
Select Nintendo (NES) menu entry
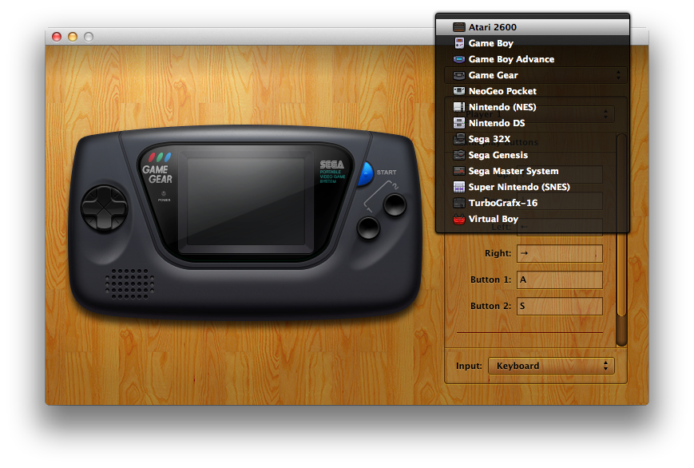coord(533,107)
